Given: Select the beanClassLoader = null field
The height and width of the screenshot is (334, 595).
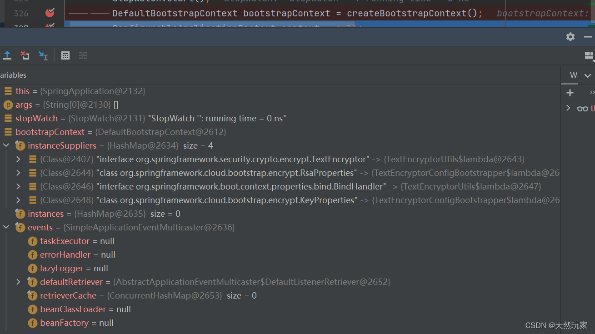Looking at the screenshot, I should 79,309.
